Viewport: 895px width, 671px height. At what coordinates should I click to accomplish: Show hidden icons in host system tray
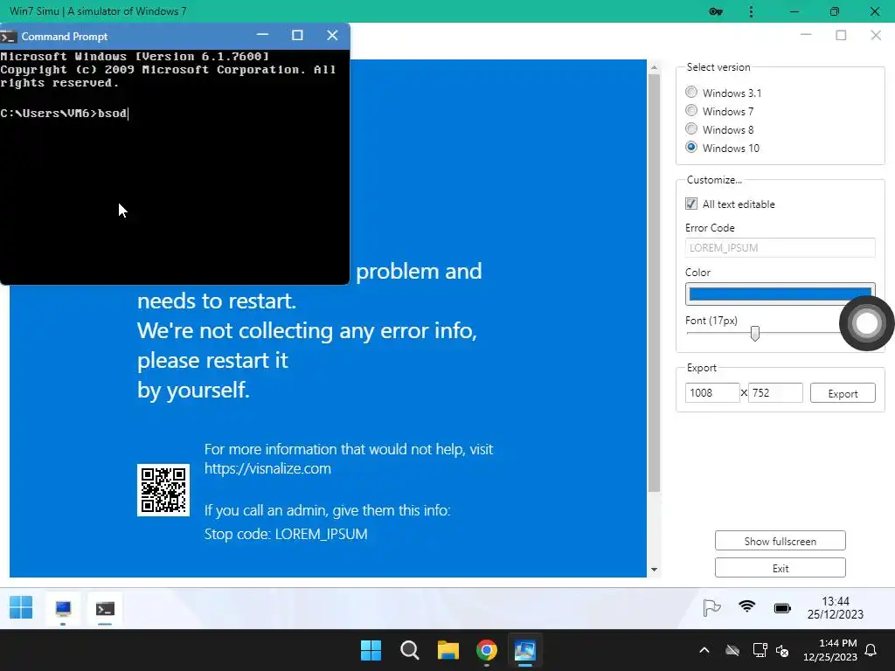[x=704, y=650]
